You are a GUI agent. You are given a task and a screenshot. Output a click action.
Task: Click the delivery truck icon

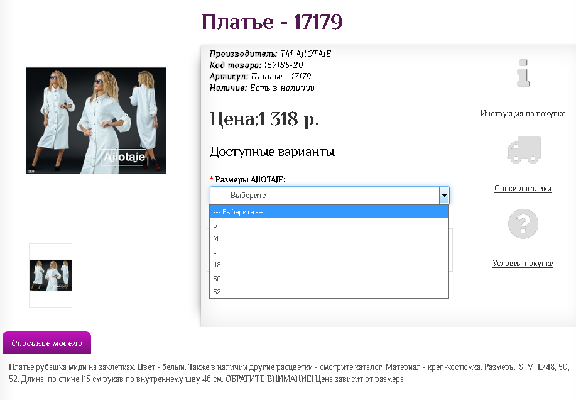click(x=524, y=149)
